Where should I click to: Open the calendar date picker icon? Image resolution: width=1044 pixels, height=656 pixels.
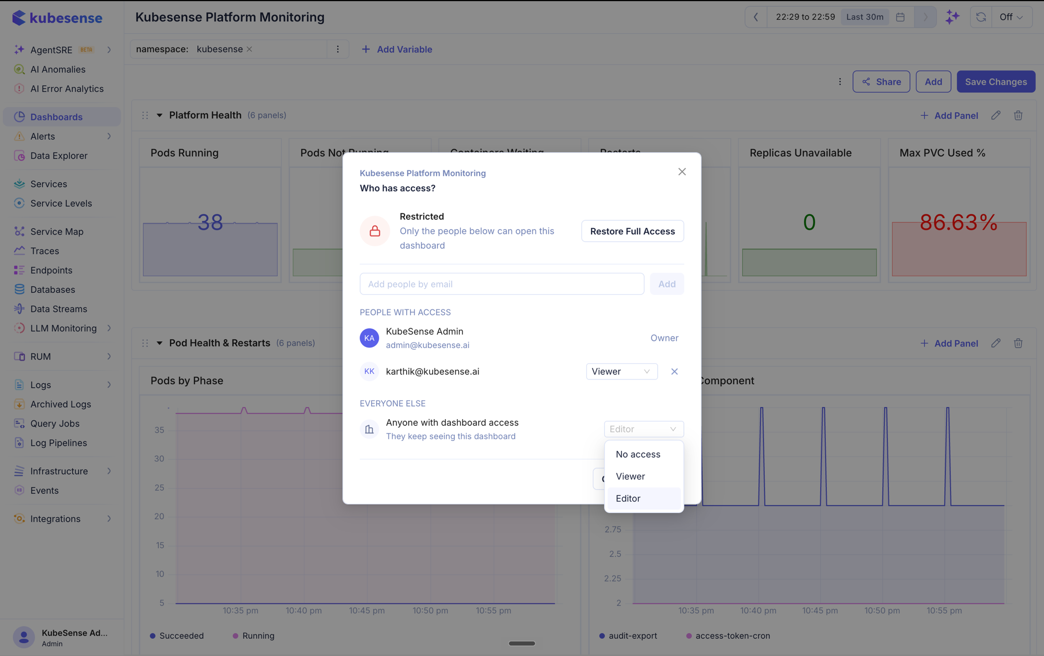(900, 17)
